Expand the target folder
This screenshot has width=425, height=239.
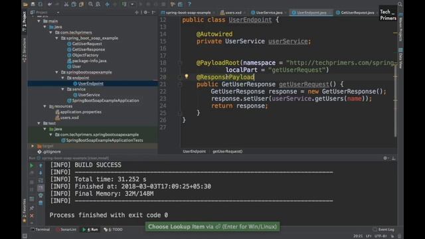tap(33, 146)
